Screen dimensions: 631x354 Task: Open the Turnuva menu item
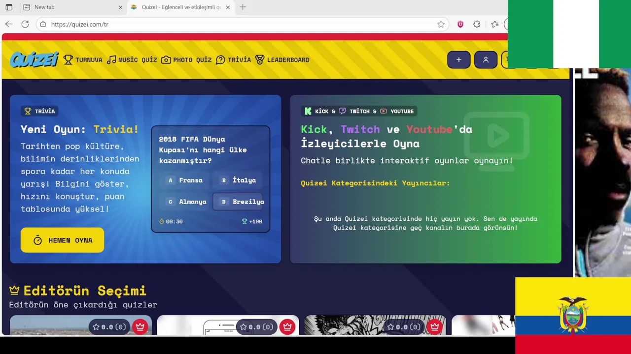83,60
